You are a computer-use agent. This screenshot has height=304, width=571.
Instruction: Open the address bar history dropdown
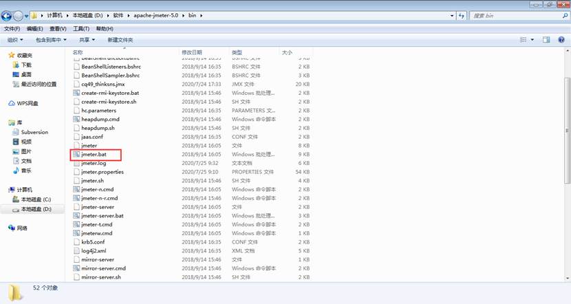[452, 16]
